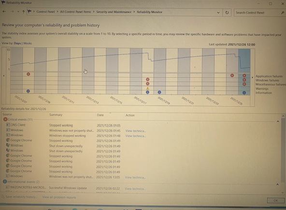Select the DNS Client stopped working row

[63, 125]
